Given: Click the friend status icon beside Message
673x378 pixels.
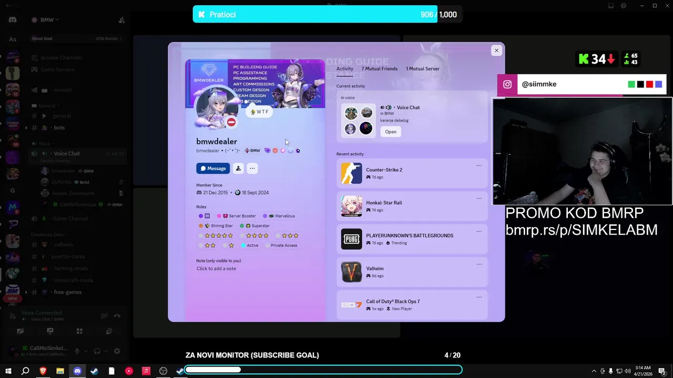Looking at the screenshot, I should (x=238, y=169).
